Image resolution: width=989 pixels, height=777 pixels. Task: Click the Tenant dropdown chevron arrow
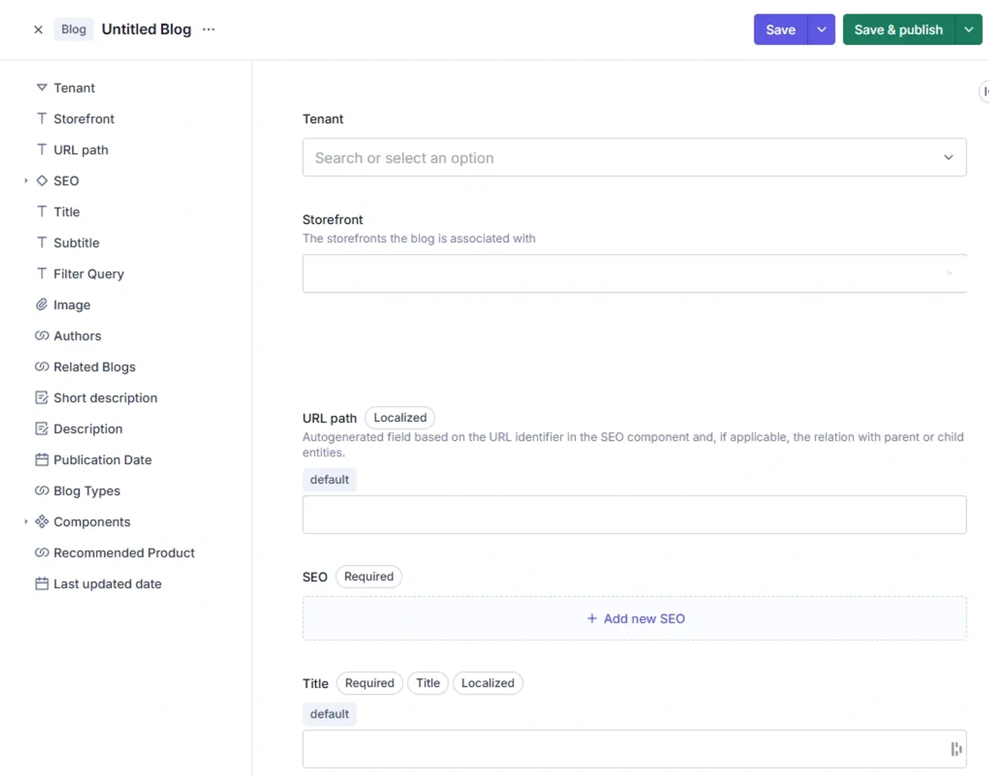[x=949, y=158]
